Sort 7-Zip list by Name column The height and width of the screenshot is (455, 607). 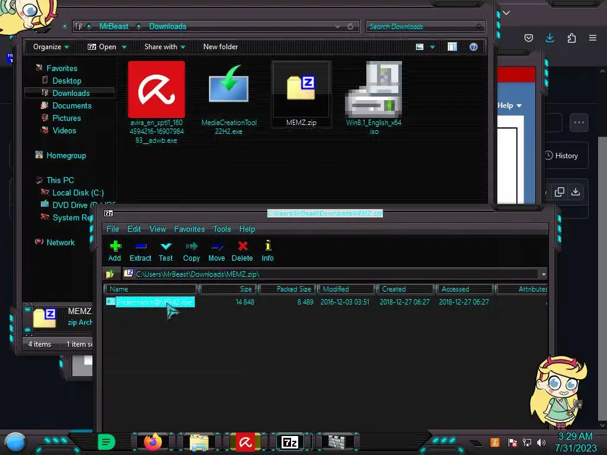point(151,289)
